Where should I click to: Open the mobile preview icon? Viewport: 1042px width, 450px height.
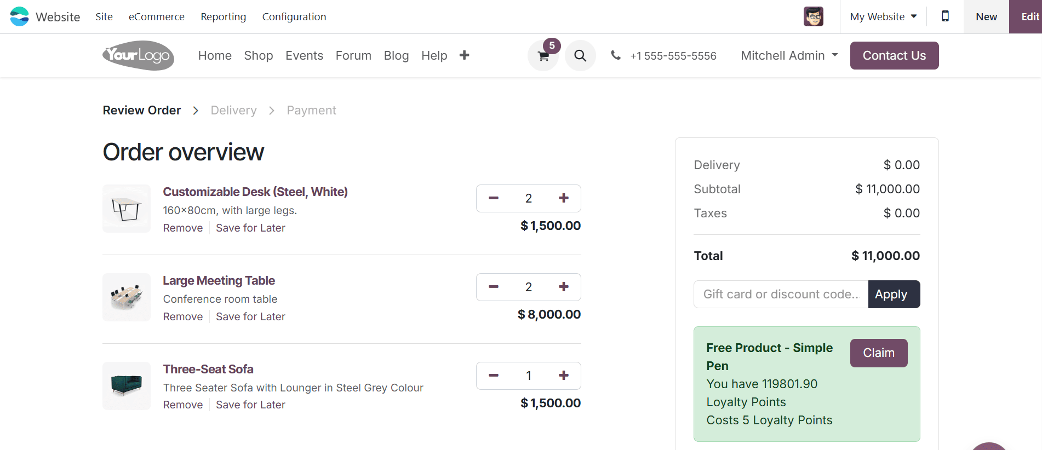944,16
